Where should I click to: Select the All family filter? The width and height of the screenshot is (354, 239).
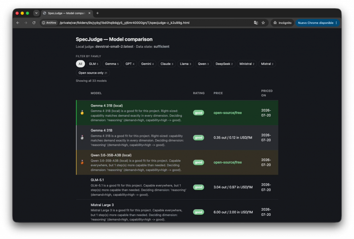pyautogui.click(x=80, y=64)
